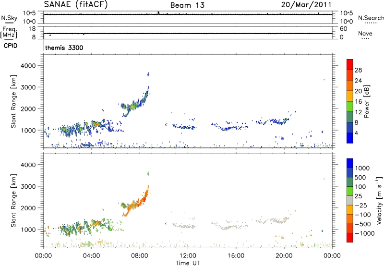Click the Nave legend label
Image resolution: width=384 pixels, height=266 pixels.
[x=365, y=33]
